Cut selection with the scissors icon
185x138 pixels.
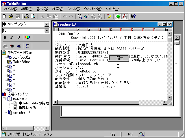[42, 16]
